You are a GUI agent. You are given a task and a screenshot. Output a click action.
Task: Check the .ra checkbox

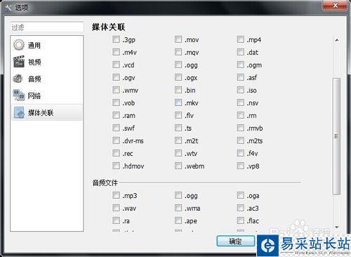point(116,220)
